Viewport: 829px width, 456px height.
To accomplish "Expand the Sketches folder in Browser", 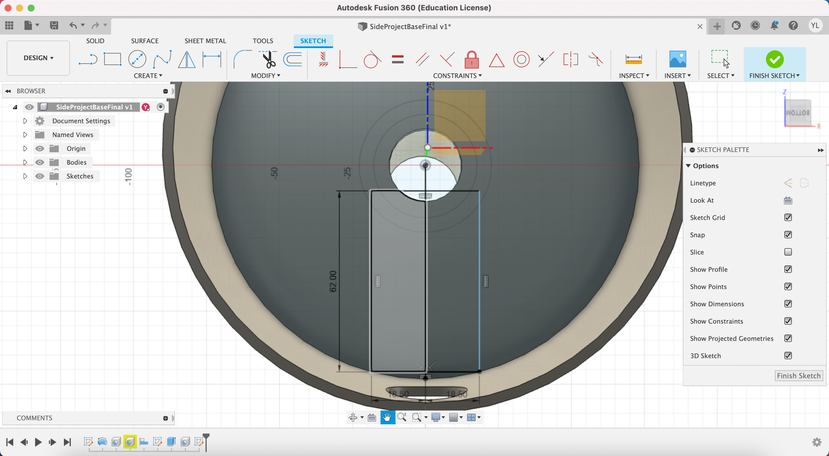I will pos(24,176).
